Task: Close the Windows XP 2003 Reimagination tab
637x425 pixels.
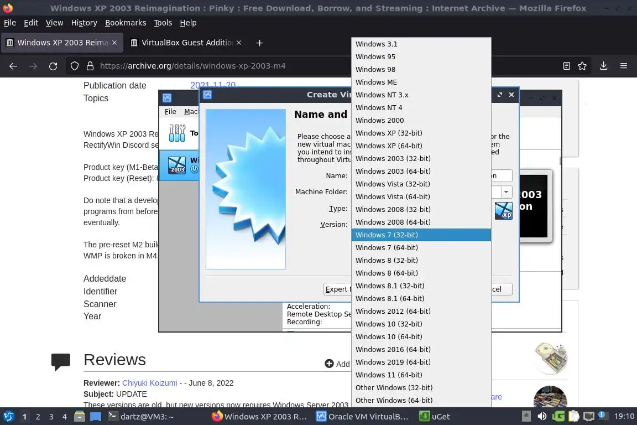Action: pos(114,43)
